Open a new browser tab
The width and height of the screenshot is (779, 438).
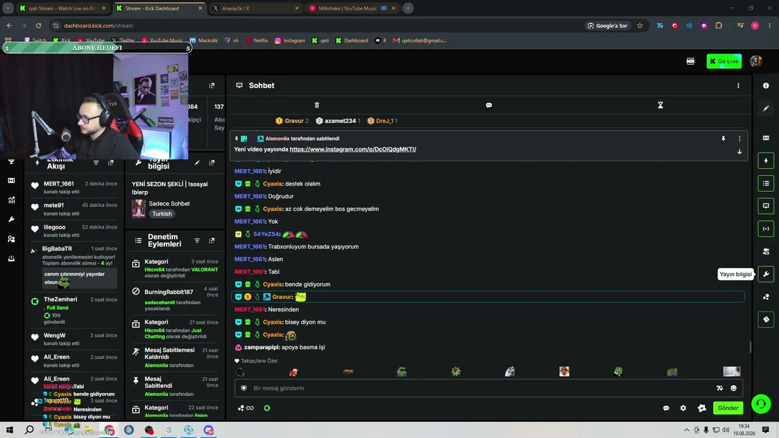pos(408,9)
